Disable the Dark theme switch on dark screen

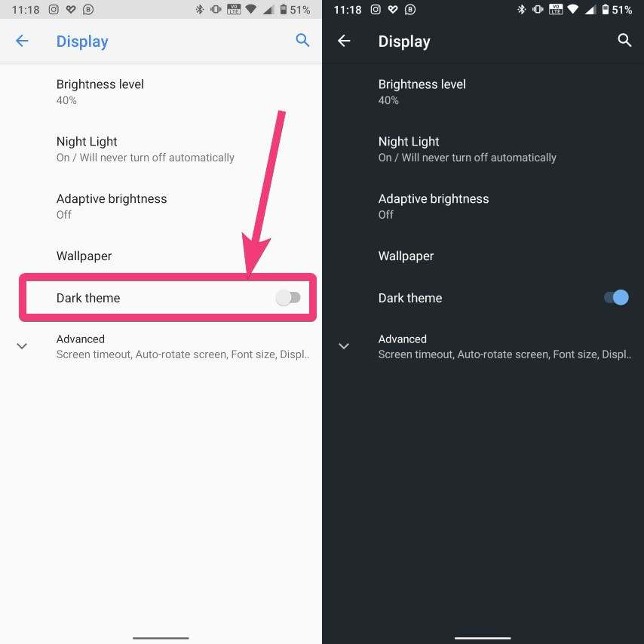tap(616, 298)
